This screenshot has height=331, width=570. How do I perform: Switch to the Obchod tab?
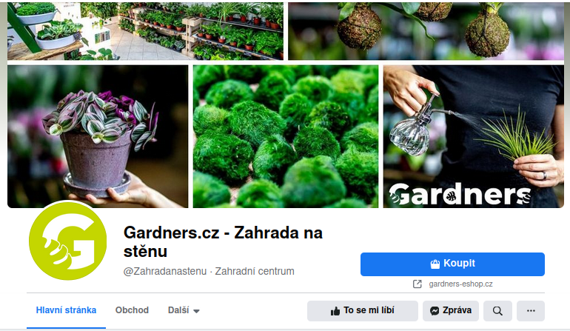click(x=132, y=310)
